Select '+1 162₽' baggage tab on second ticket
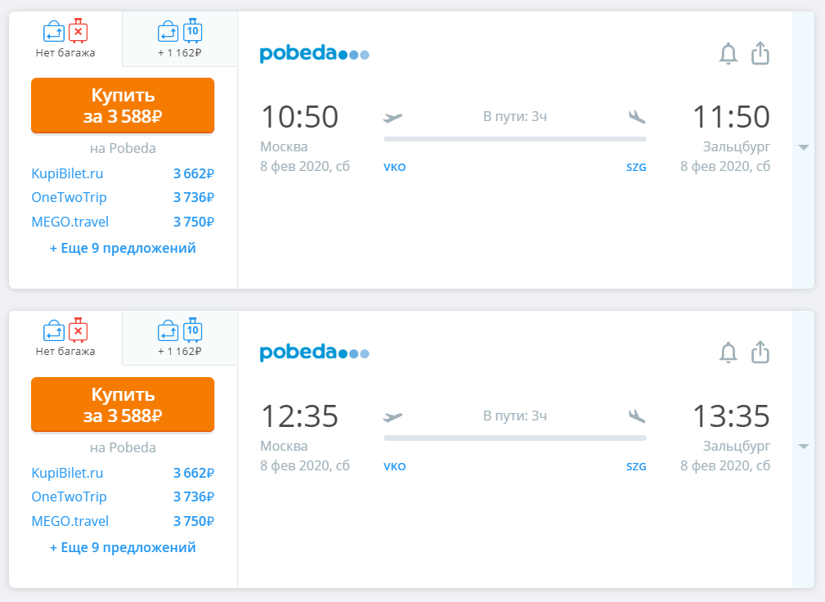The width and height of the screenshot is (825, 602). (180, 338)
